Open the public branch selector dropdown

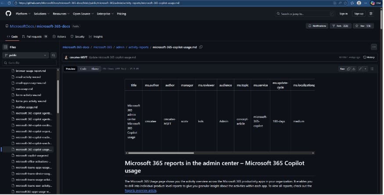click(25, 55)
